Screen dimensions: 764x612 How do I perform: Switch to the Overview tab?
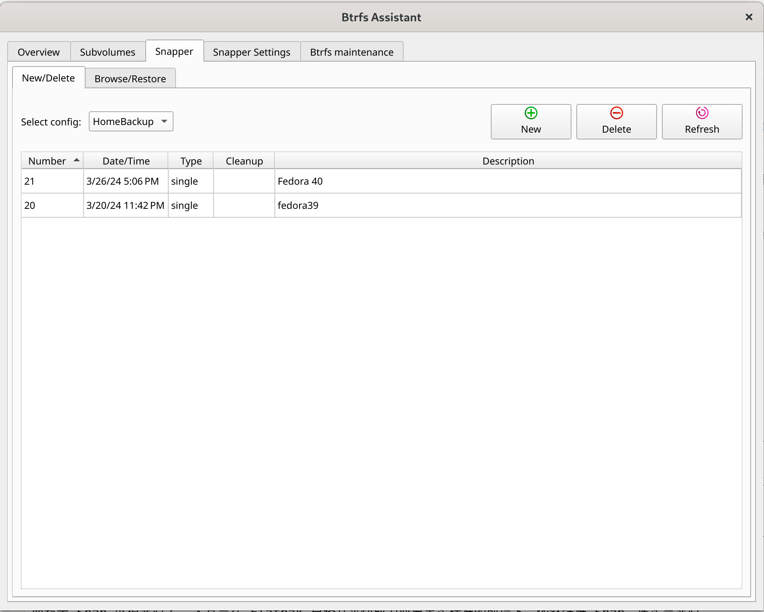click(x=38, y=52)
